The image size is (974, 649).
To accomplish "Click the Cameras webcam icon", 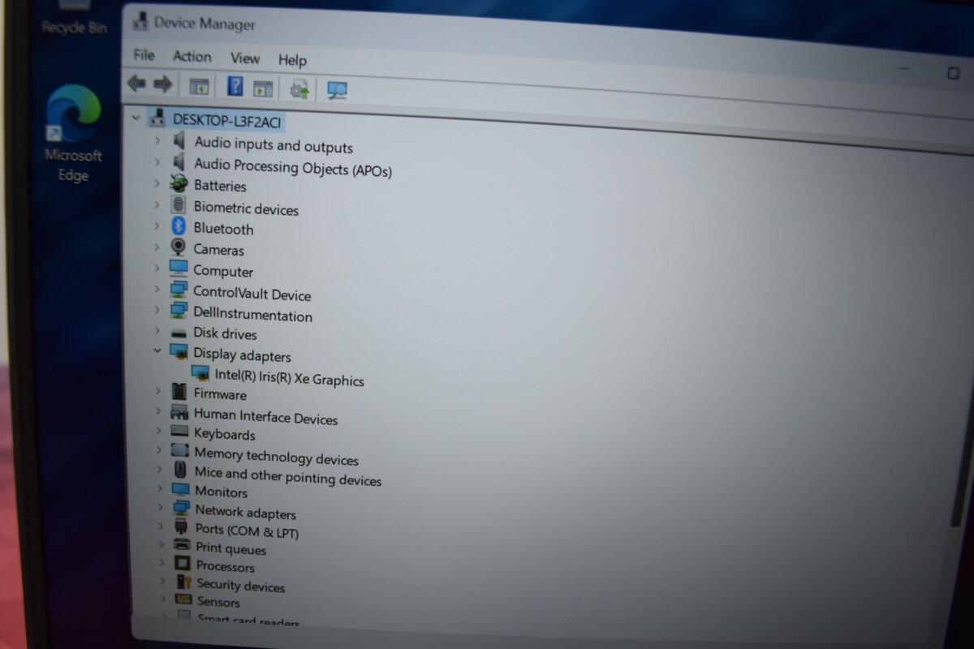I will (x=179, y=247).
